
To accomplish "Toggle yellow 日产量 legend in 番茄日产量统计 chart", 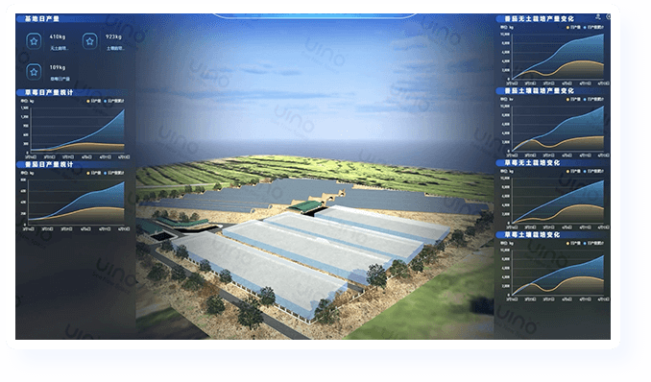I will (94, 173).
